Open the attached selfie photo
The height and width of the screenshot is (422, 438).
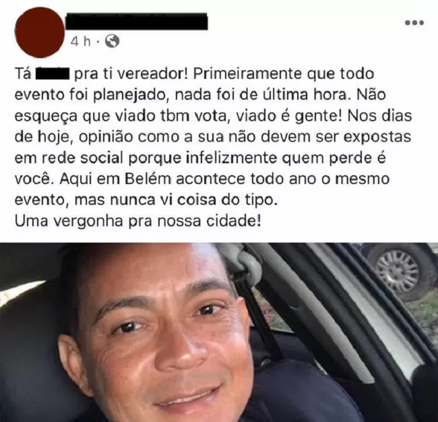point(219,332)
